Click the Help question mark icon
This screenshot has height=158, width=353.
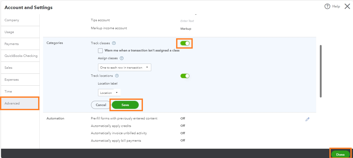click(x=327, y=6)
